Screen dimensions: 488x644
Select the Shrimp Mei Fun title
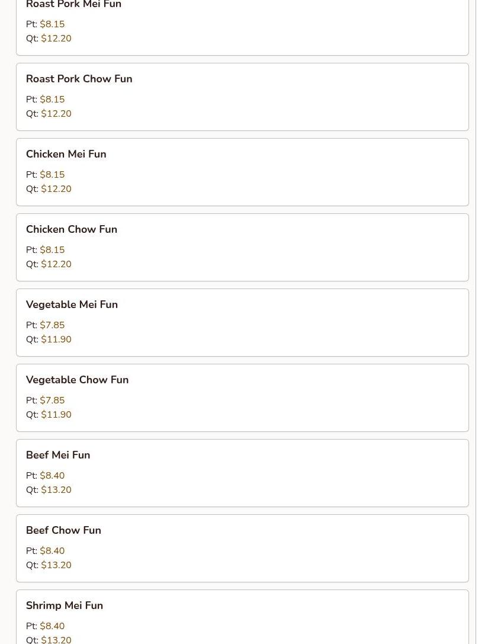65,605
